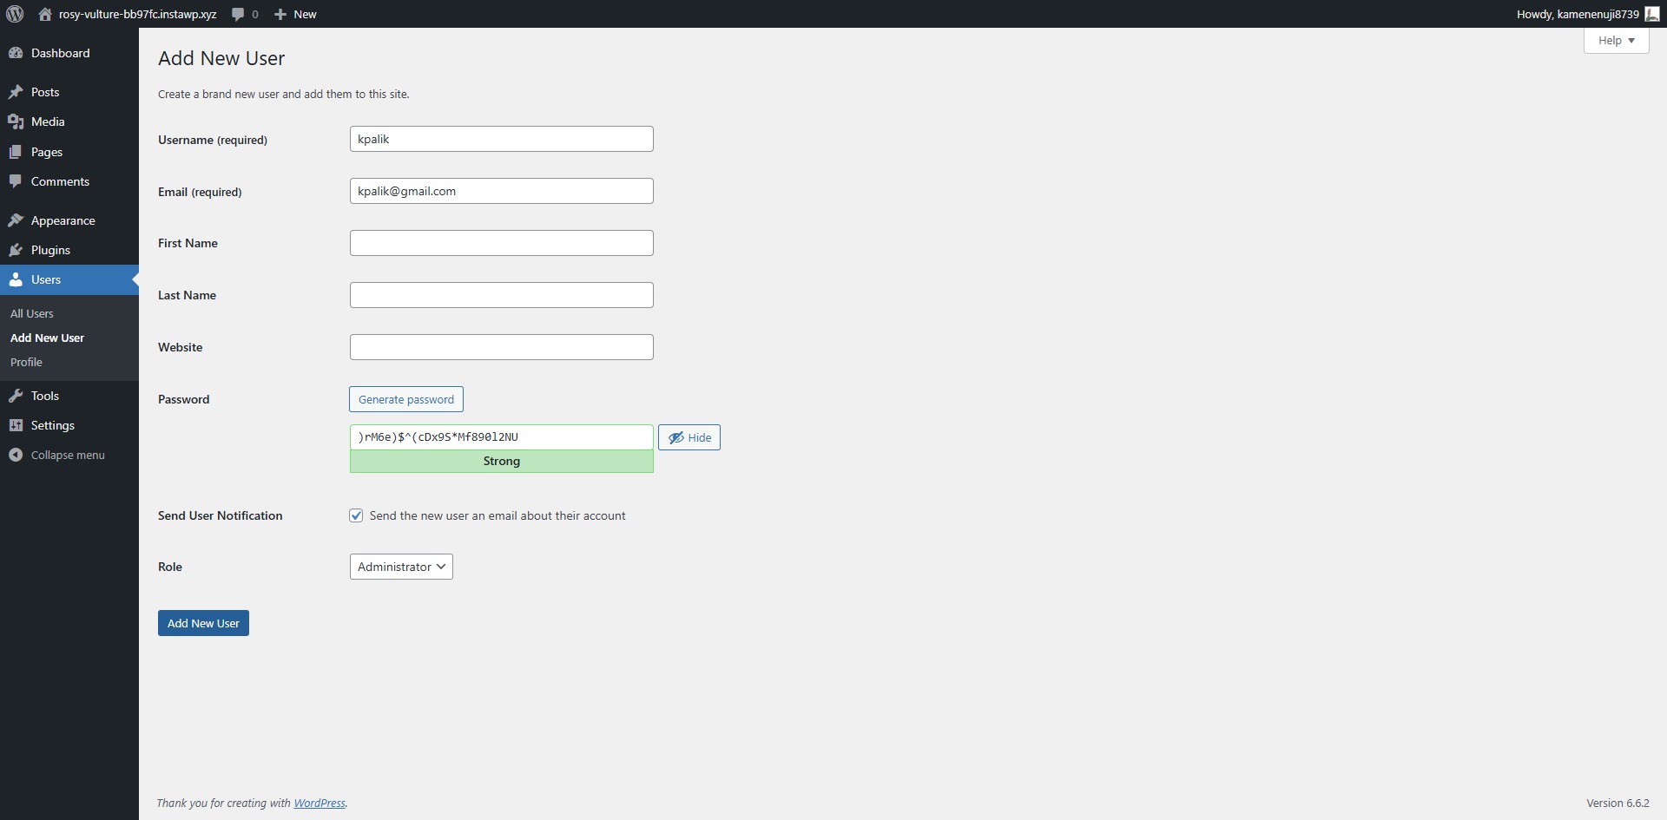Image resolution: width=1667 pixels, height=820 pixels.
Task: Click the Pages icon in sidebar
Action: (x=16, y=152)
